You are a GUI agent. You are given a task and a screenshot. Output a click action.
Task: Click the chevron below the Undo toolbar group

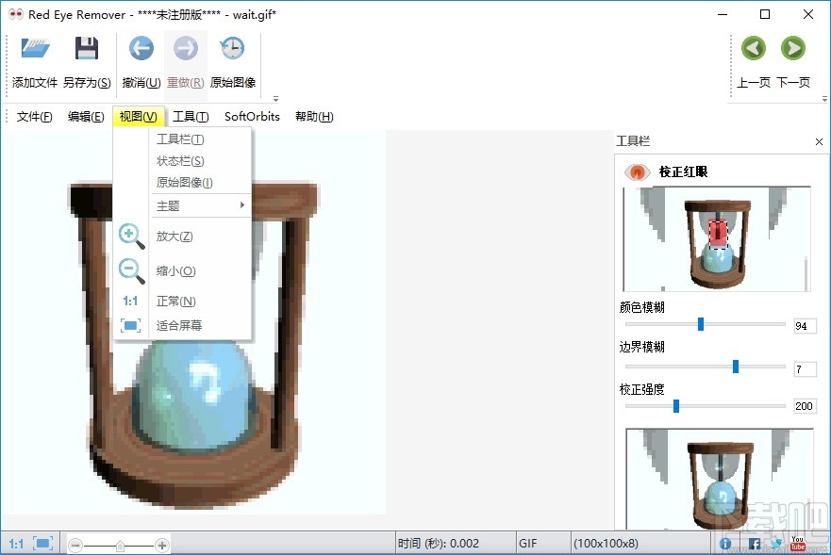click(274, 98)
